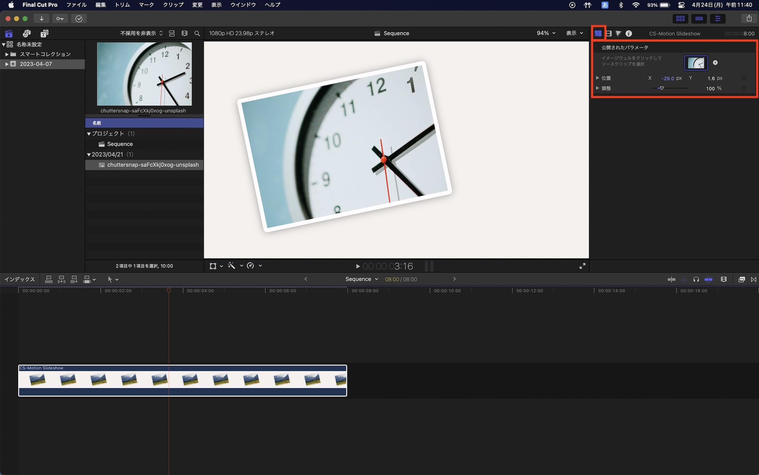Open the ウインドウ menu
Image resolution: width=759 pixels, height=475 pixels.
(x=243, y=5)
